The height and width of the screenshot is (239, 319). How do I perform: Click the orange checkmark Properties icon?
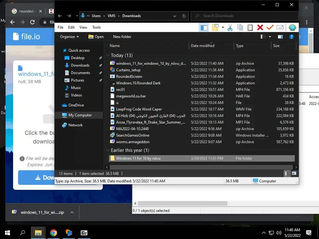(270, 27)
